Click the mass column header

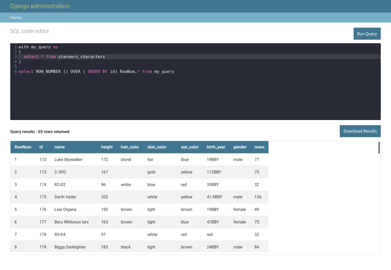(259, 147)
